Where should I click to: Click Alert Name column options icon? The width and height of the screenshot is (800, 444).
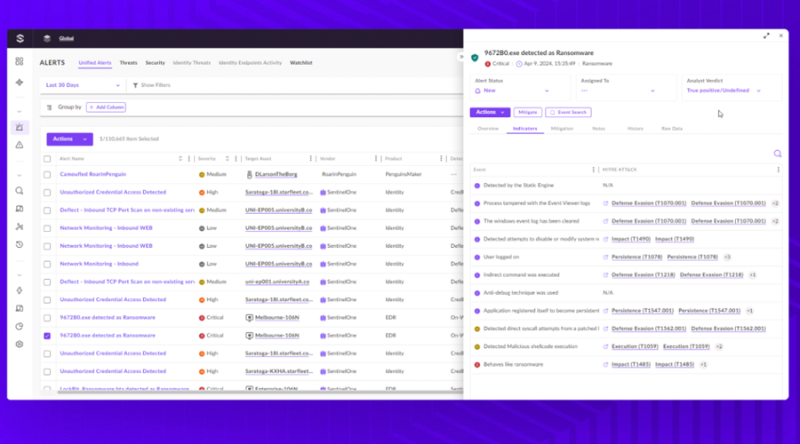tap(188, 159)
